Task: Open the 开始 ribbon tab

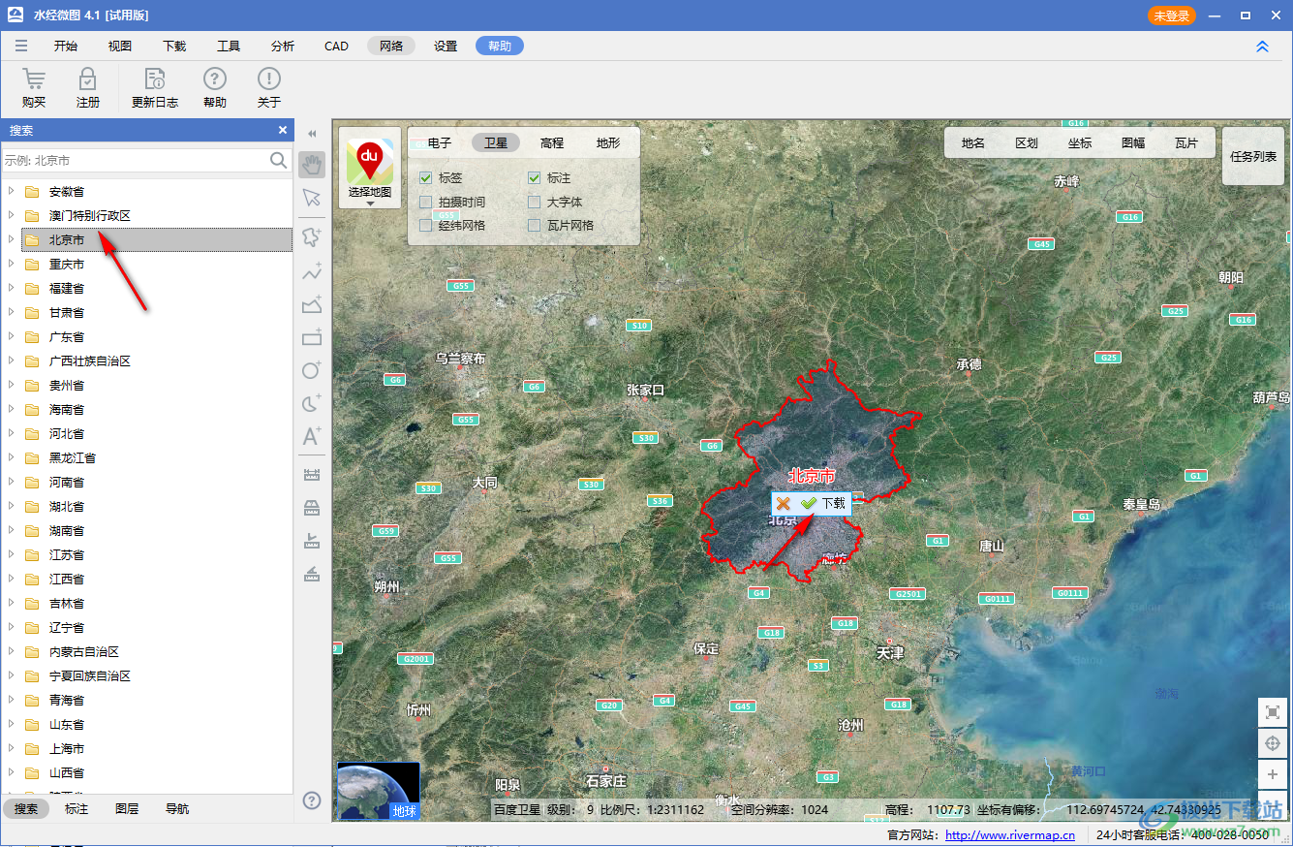Action: tap(66, 46)
